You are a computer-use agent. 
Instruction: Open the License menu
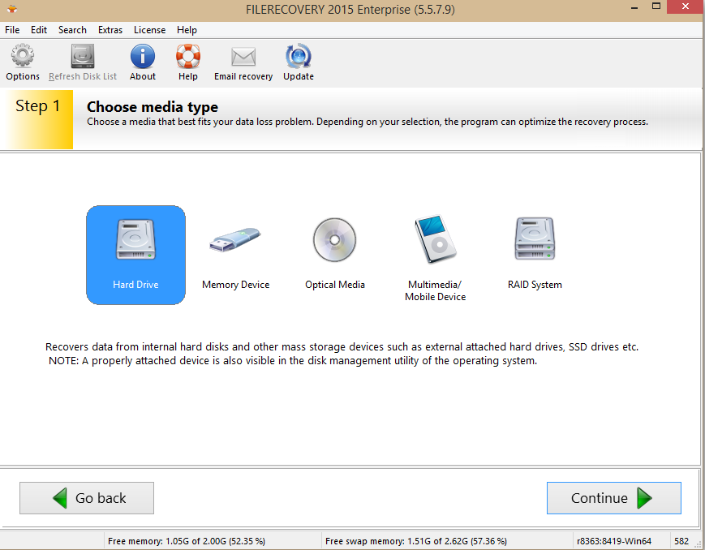click(150, 30)
